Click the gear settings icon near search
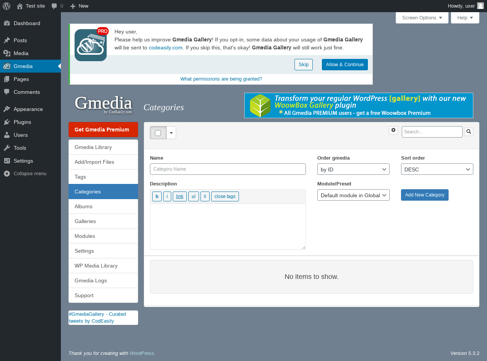Image resolution: width=487 pixels, height=361 pixels. 393,130
